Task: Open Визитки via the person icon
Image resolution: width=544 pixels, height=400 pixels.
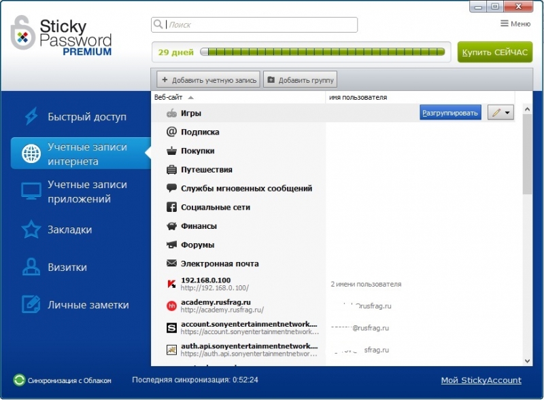Action: coord(31,267)
